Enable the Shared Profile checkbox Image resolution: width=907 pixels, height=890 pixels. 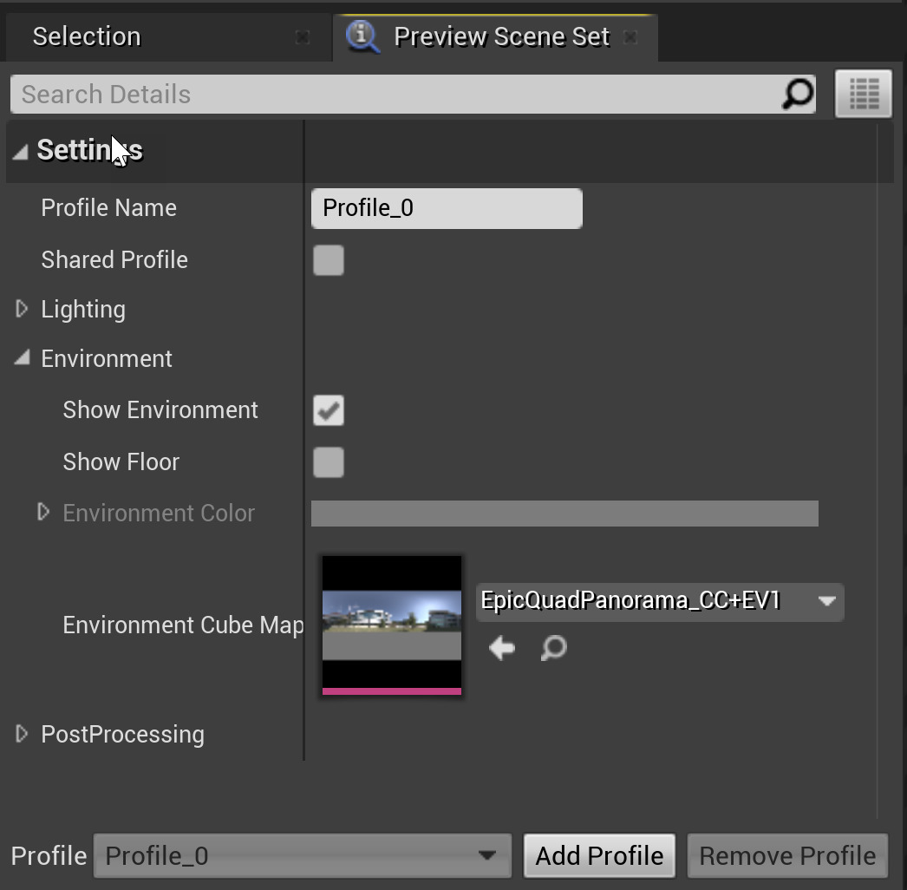click(329, 260)
